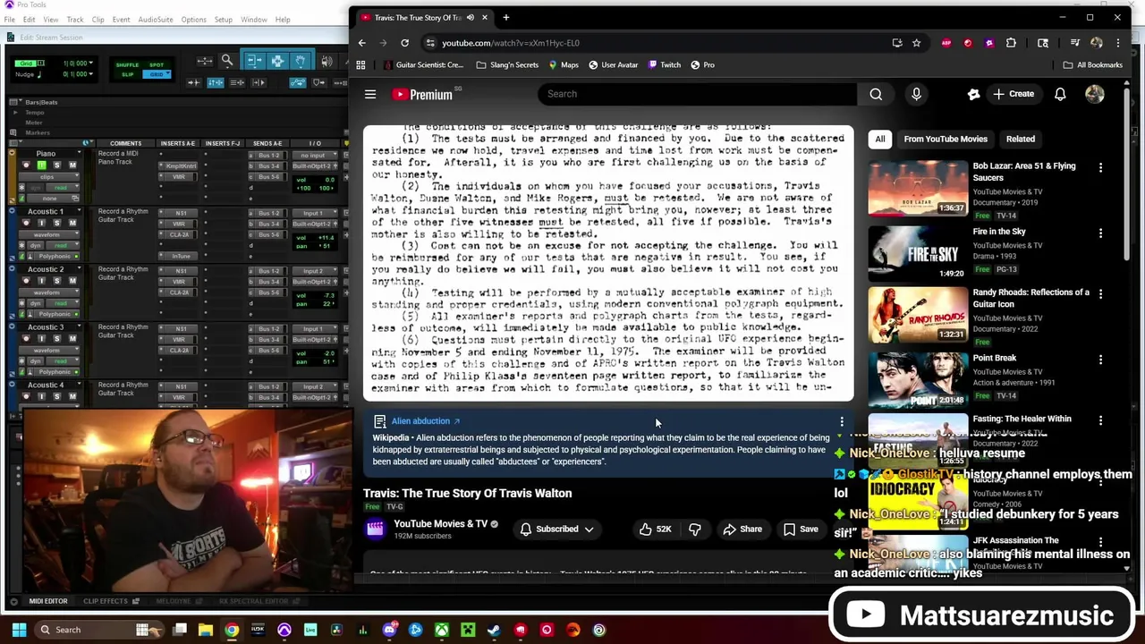
Task: Open the AudioSuite menu in Pro Tools
Action: (156, 20)
